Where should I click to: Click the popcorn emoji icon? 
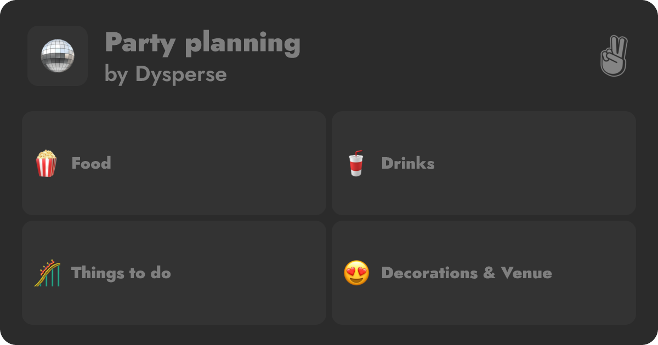47,163
